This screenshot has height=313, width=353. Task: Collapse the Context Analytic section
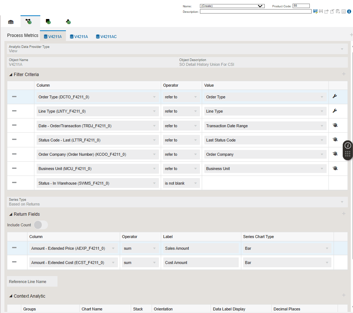click(11, 296)
